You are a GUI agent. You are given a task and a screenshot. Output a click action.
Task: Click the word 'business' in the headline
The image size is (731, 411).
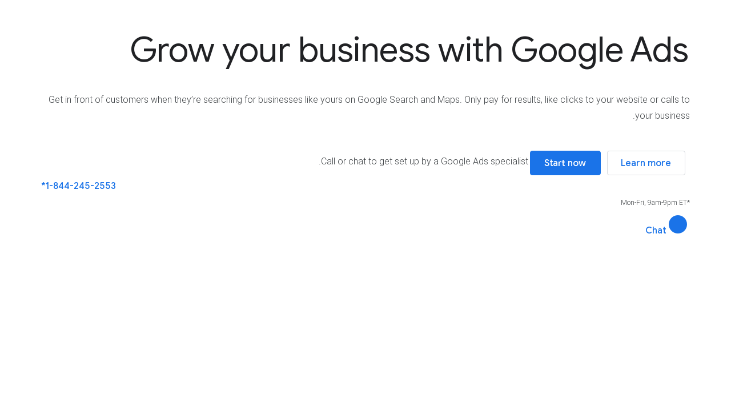click(x=364, y=50)
